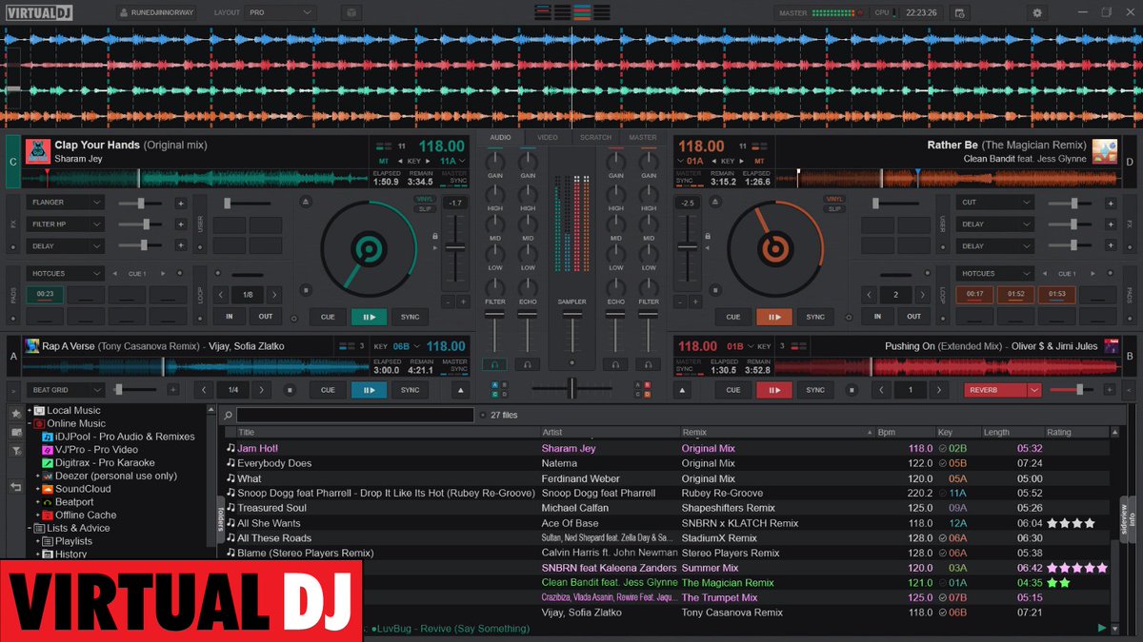Screen dimensions: 1143x642
Task: Sort browser by Bpm column
Action: pos(903,432)
